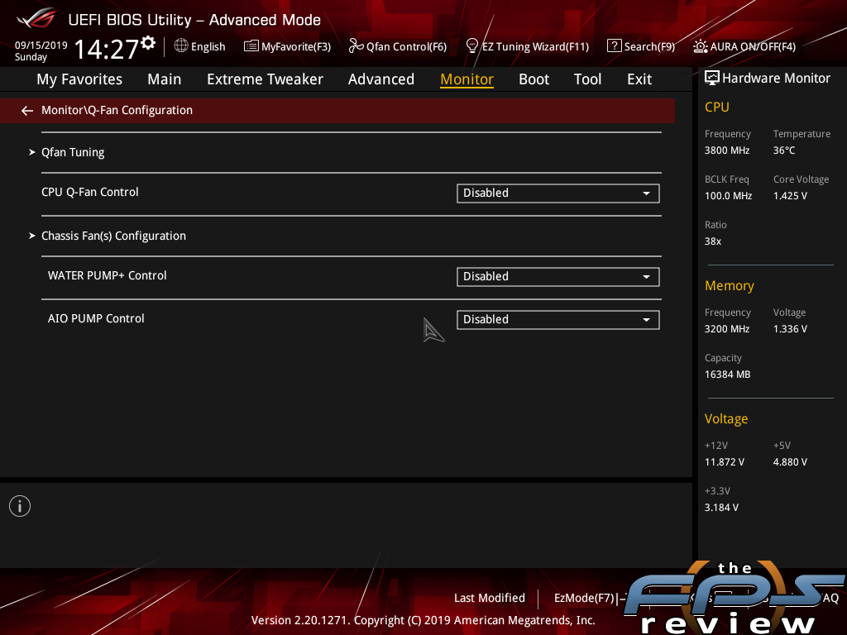Click the ROG logo icon

coord(36,19)
